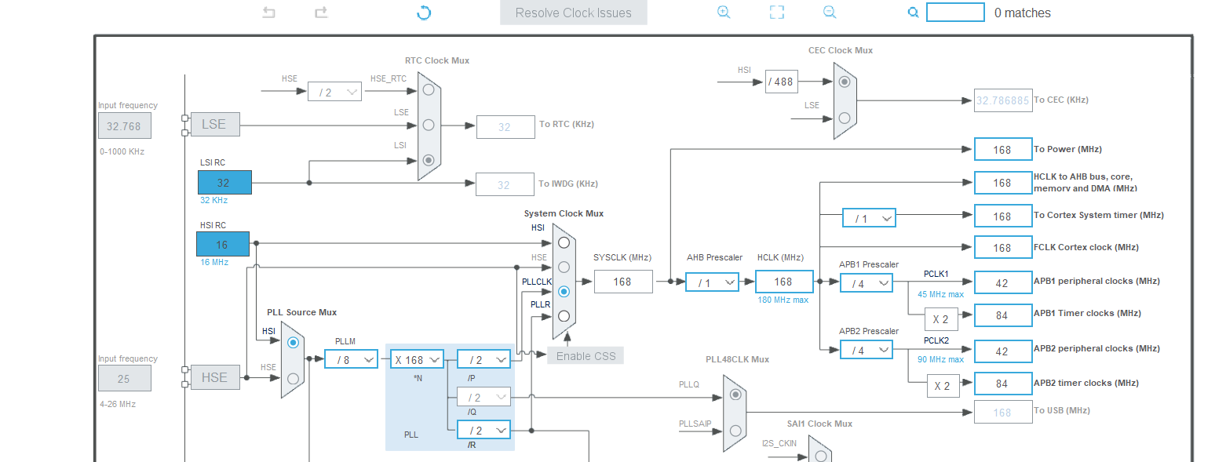This screenshot has width=1226, height=462.
Task: Select HSI in System Clock Mux
Action: point(564,242)
